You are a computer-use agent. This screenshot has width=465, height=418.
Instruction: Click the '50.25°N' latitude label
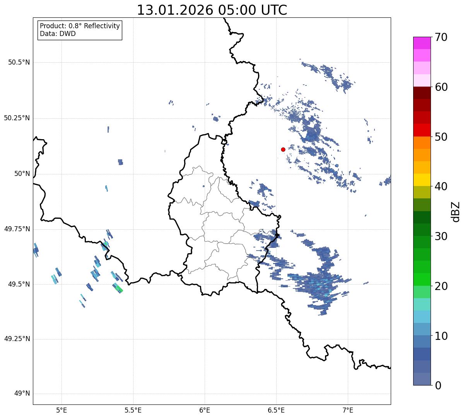pyautogui.click(x=17, y=118)
